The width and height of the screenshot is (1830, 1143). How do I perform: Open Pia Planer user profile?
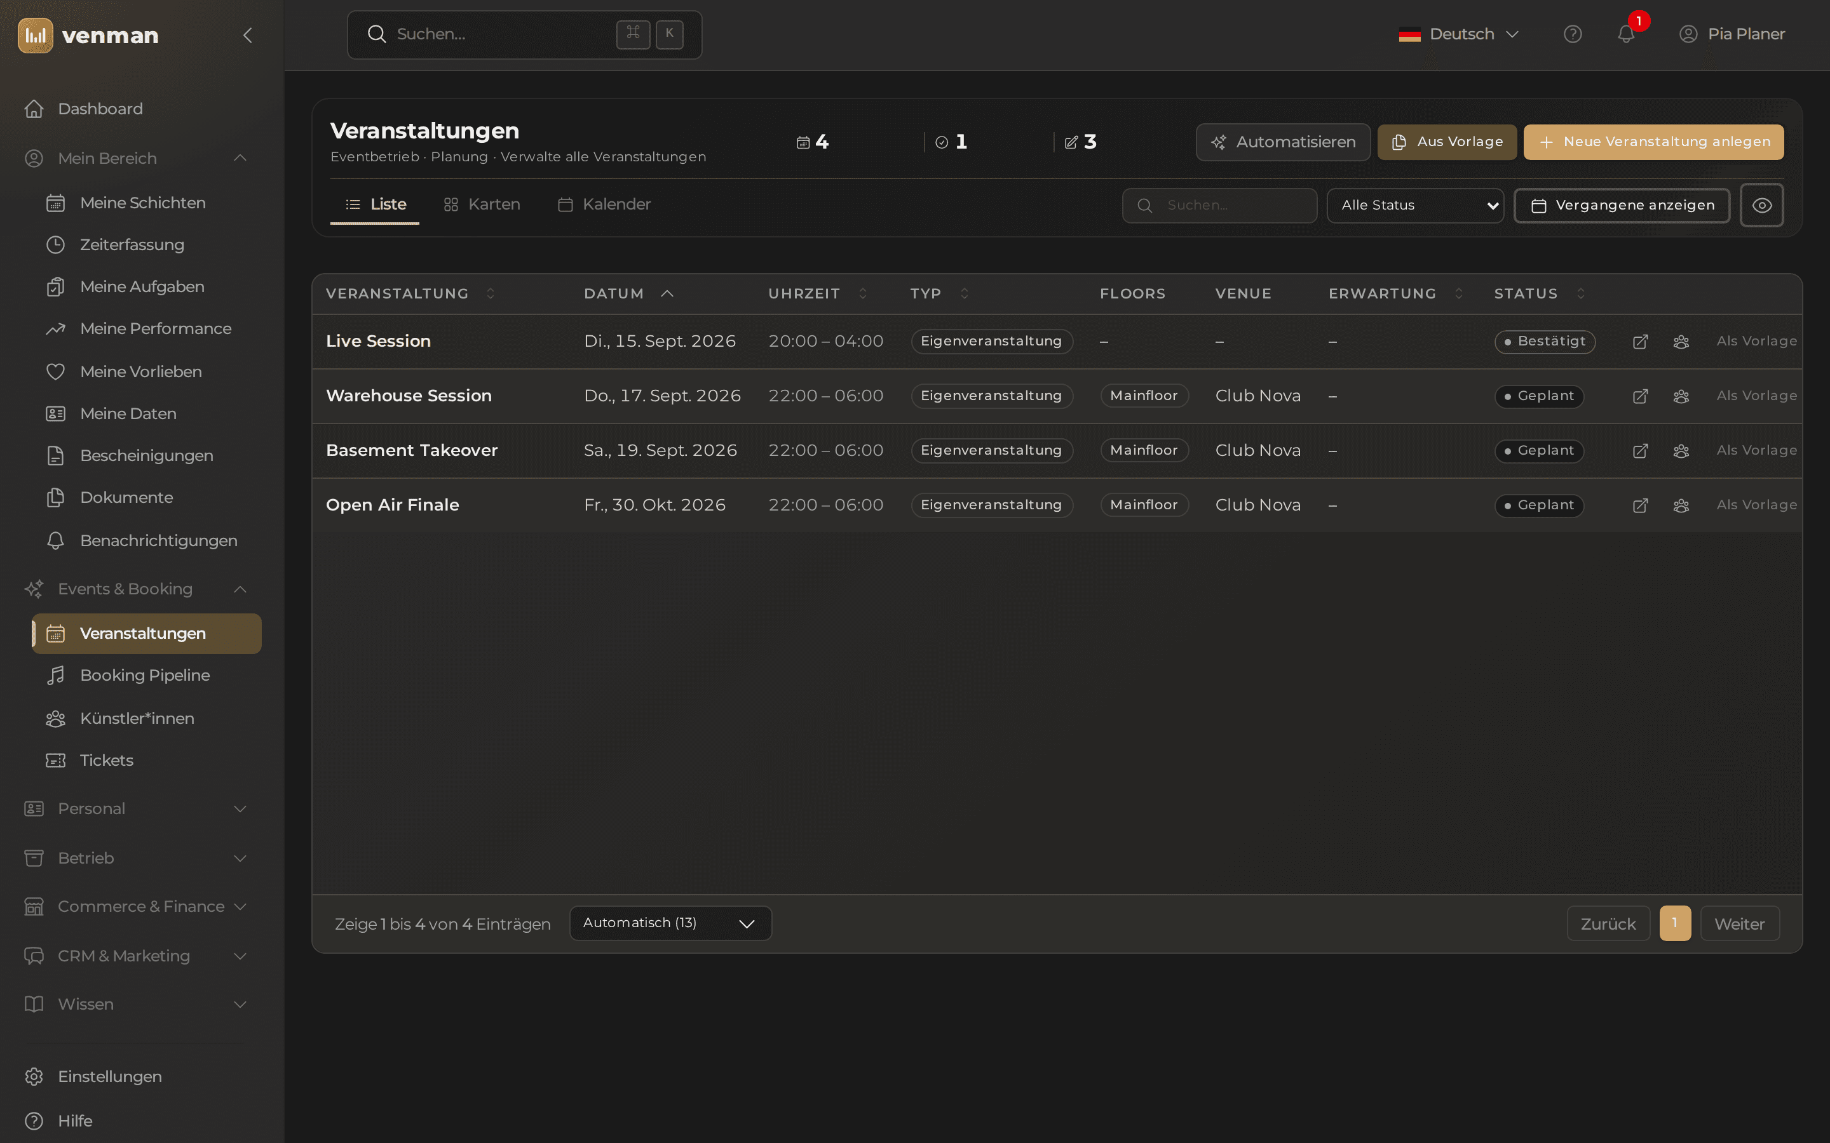pyautogui.click(x=1732, y=34)
